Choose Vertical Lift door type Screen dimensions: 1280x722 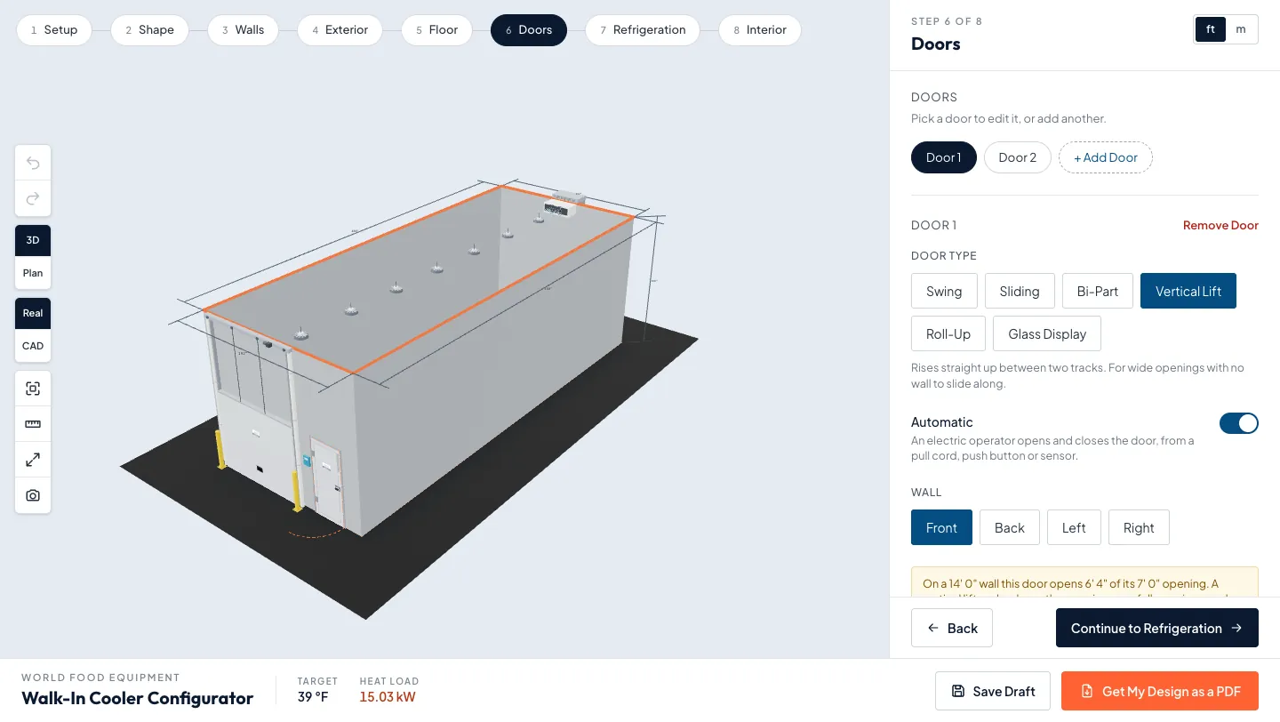tap(1188, 291)
